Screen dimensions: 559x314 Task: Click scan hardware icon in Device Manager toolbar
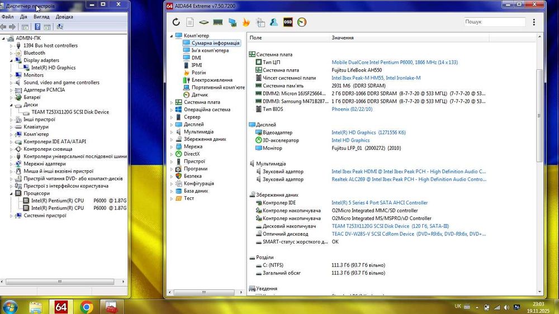60,27
